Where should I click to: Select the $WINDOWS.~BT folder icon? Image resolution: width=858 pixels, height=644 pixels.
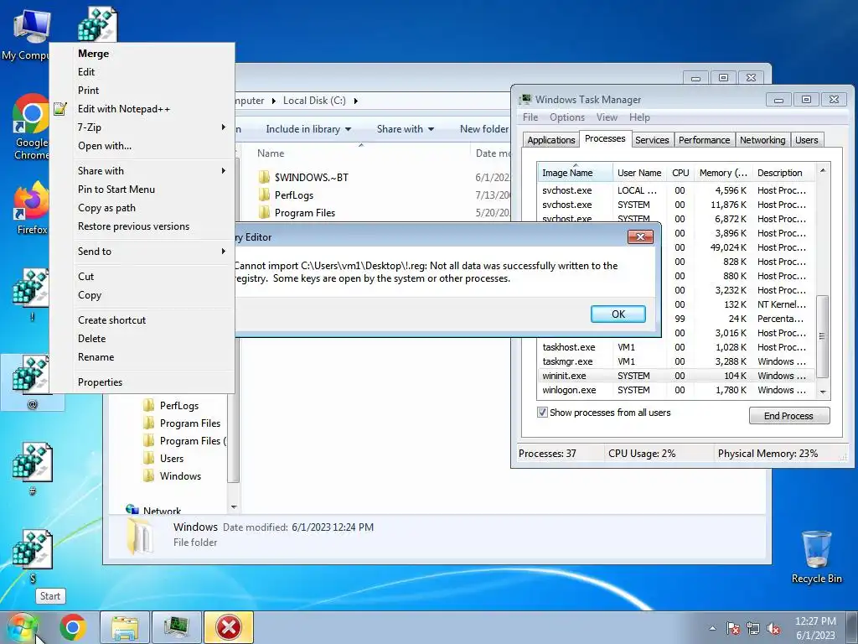point(264,177)
